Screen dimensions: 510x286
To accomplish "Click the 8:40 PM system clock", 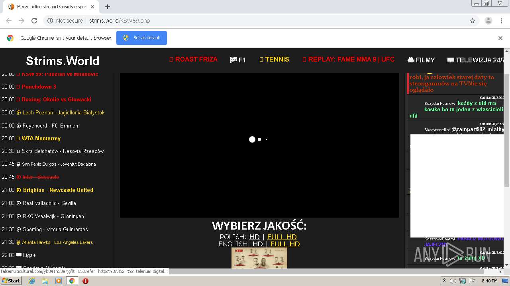I will click(489, 281).
